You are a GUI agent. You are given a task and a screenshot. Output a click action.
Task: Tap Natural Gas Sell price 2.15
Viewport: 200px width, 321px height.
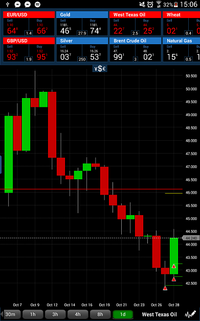[172, 54]
